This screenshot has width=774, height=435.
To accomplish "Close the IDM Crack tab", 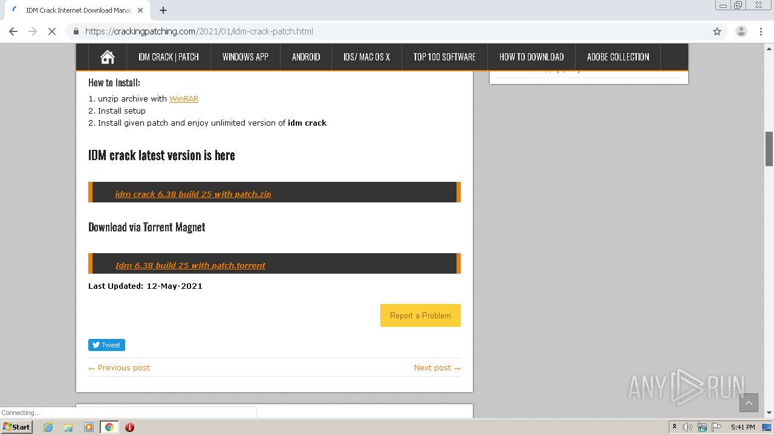I will [x=140, y=10].
